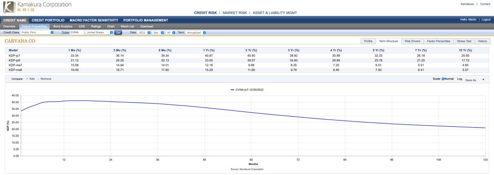
Task: Click the Go button
Action: point(118,32)
